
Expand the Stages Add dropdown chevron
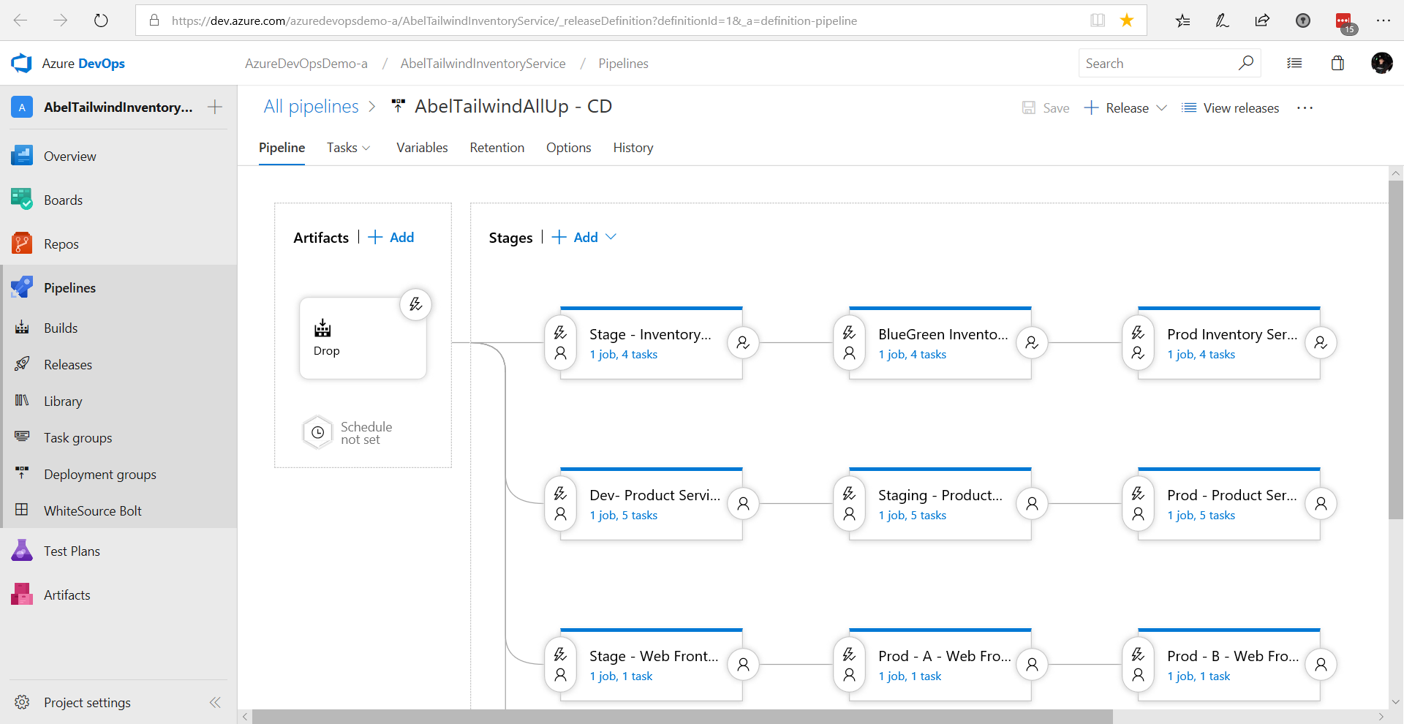click(611, 237)
